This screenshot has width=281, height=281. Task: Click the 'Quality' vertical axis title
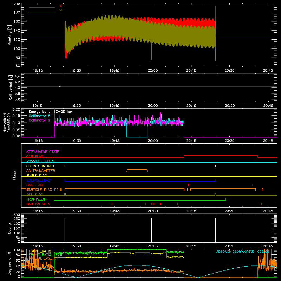click(x=9, y=228)
